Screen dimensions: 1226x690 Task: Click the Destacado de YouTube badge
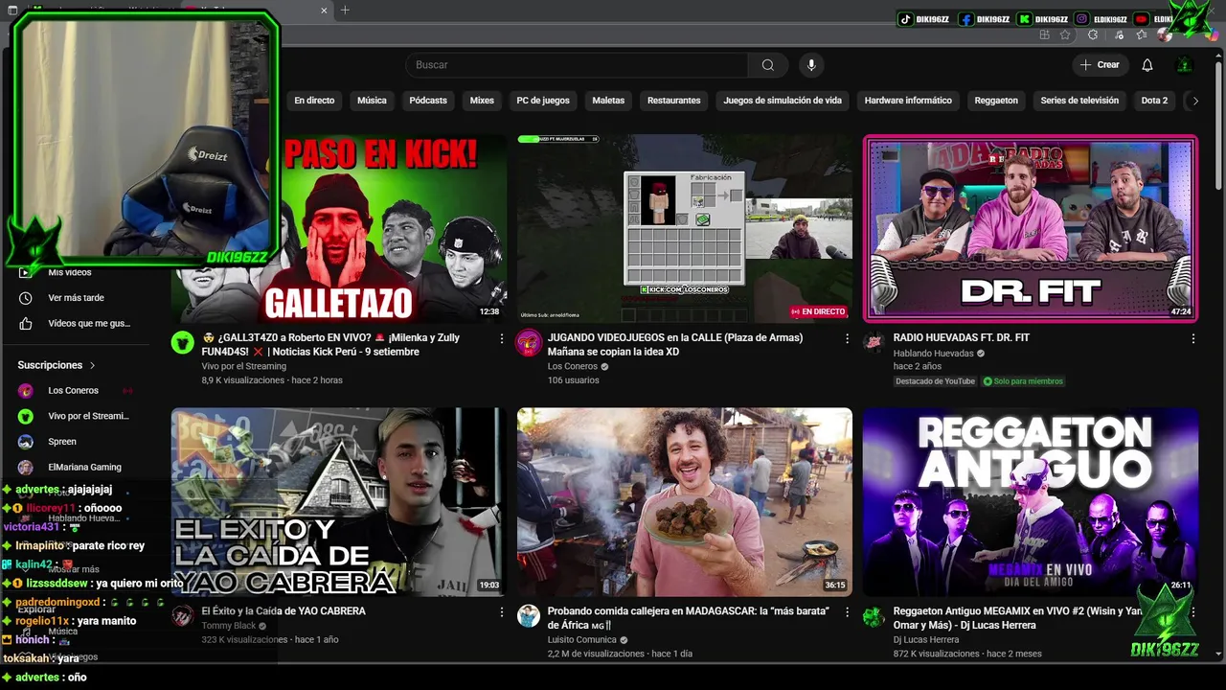pyautogui.click(x=935, y=381)
